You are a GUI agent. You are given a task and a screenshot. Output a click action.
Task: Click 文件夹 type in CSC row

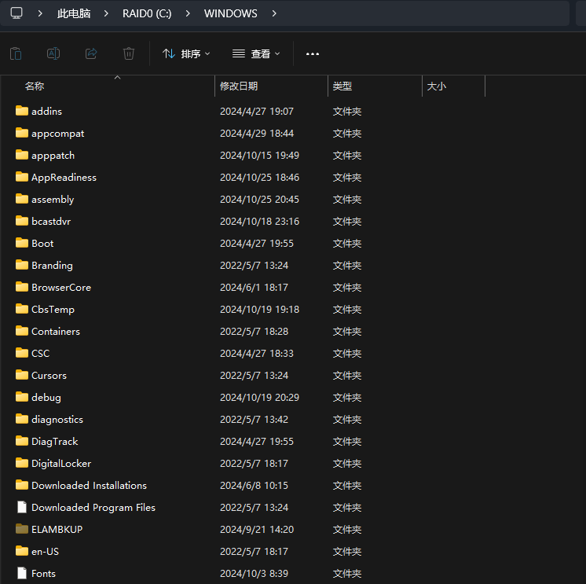click(x=347, y=354)
